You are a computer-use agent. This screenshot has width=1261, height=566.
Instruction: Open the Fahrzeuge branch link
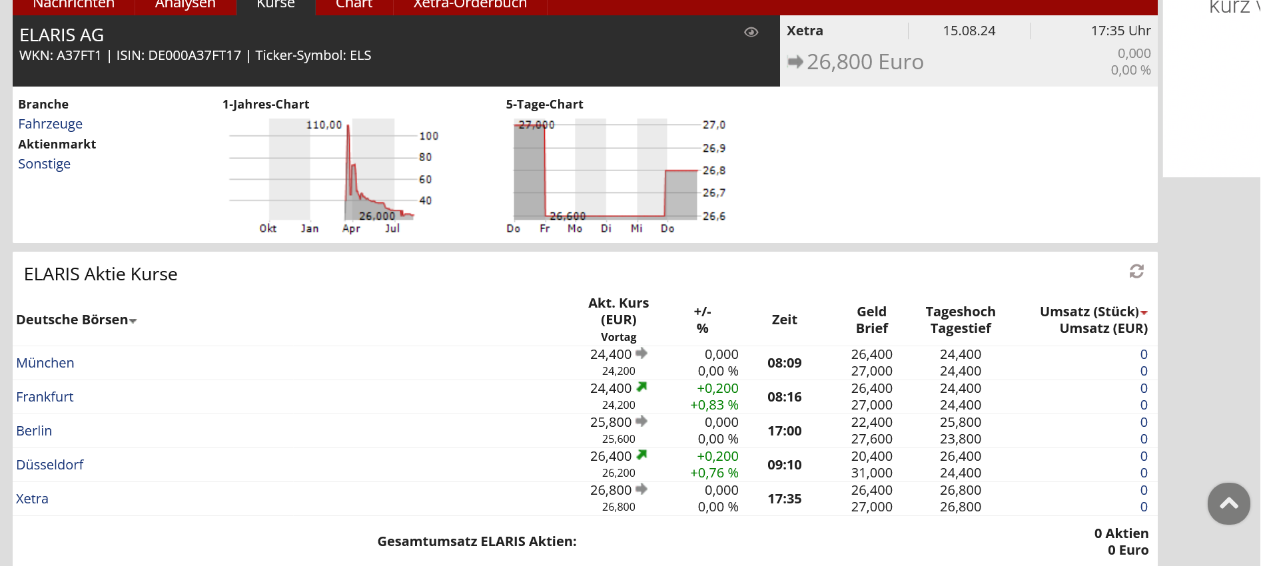coord(50,124)
